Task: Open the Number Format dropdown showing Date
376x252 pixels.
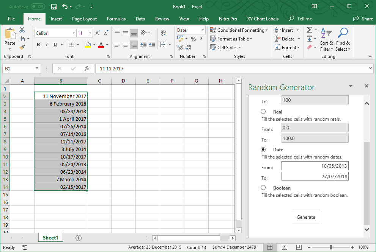Action: 203,30
